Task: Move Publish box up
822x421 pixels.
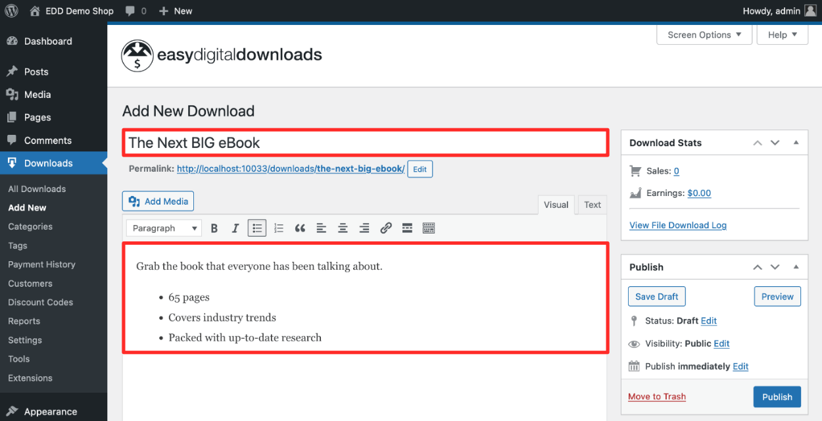Action: [758, 267]
